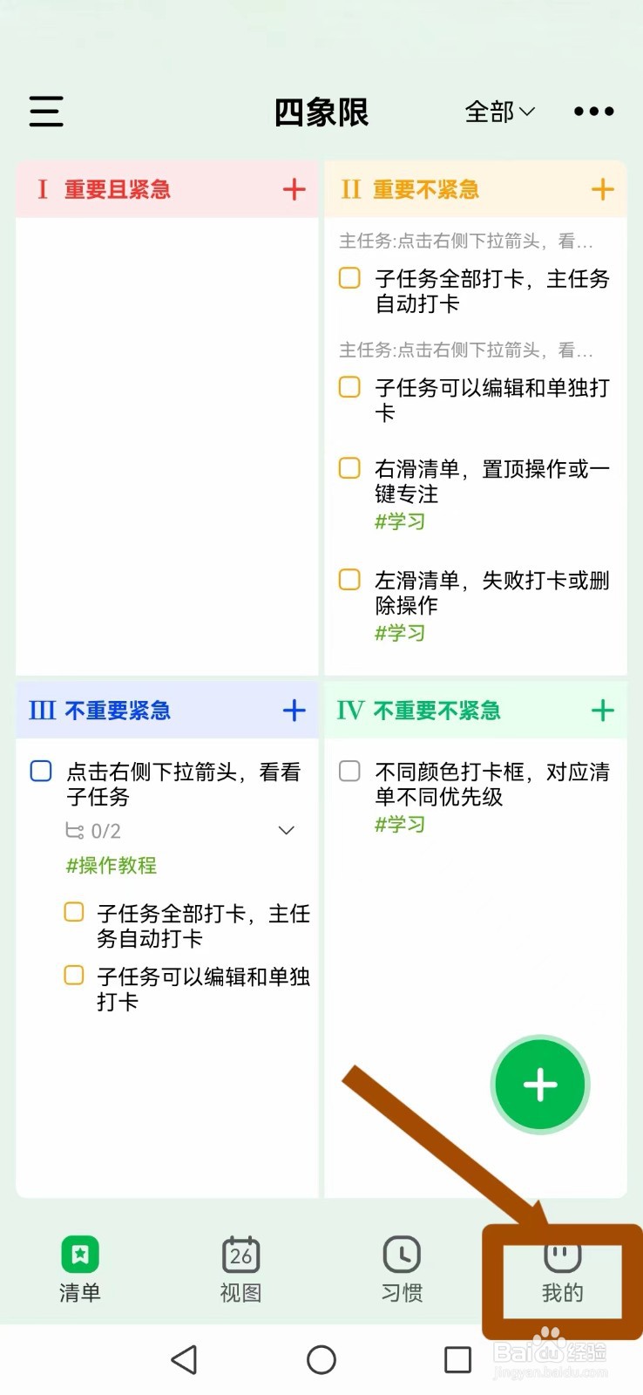Open the 清单 tab
Image resolution: width=643 pixels, height=1395 pixels.
[80, 1269]
